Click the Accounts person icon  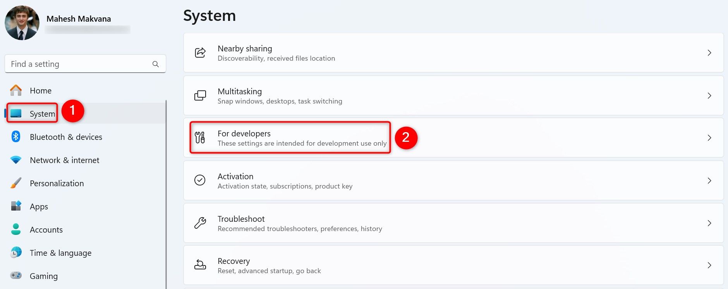coord(16,229)
